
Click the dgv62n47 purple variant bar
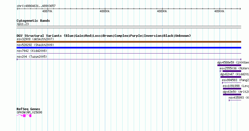tap(231, 77)
